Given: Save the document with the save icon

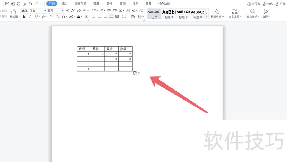Looking at the screenshot, I should (x=7, y=4).
